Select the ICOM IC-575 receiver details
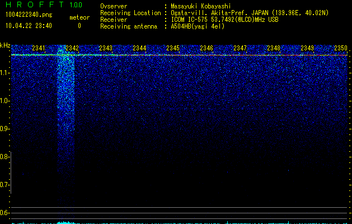352x224 pixels. click(x=224, y=20)
